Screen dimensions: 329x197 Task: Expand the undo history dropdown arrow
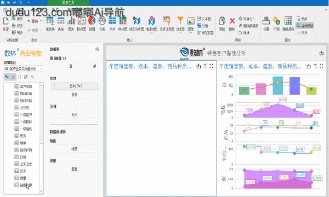(x=41, y=21)
